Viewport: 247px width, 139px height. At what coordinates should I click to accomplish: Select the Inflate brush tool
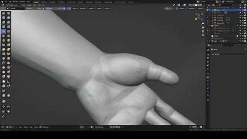[3, 27]
